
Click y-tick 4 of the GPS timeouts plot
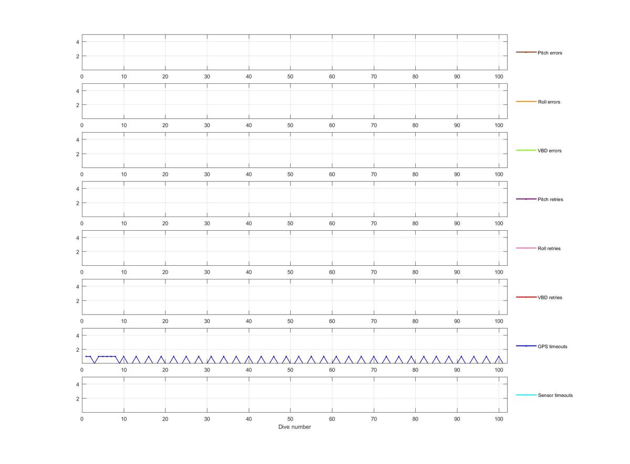tap(77, 336)
